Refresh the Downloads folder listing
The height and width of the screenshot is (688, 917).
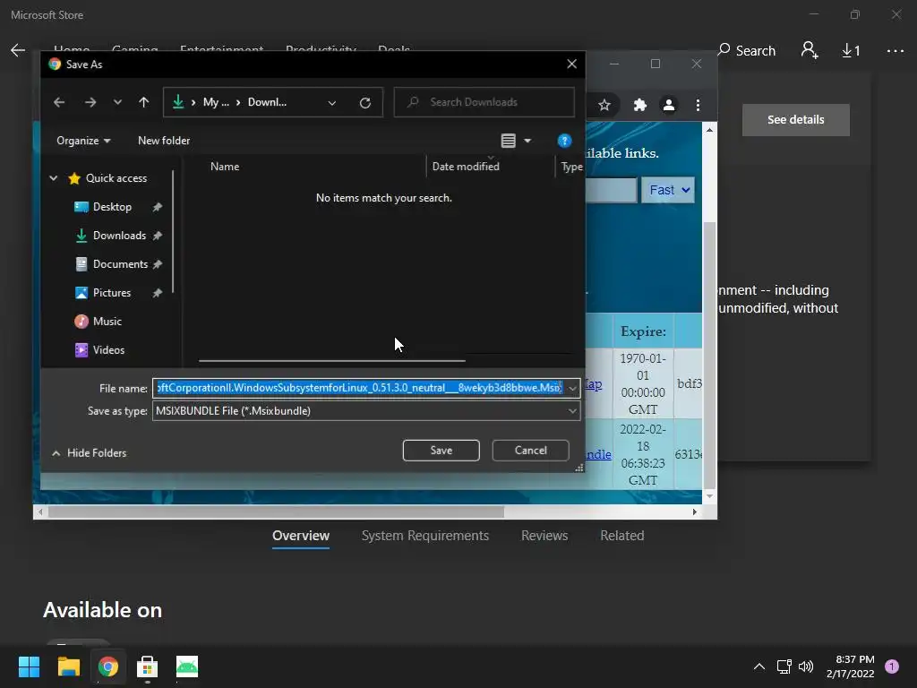365,103
